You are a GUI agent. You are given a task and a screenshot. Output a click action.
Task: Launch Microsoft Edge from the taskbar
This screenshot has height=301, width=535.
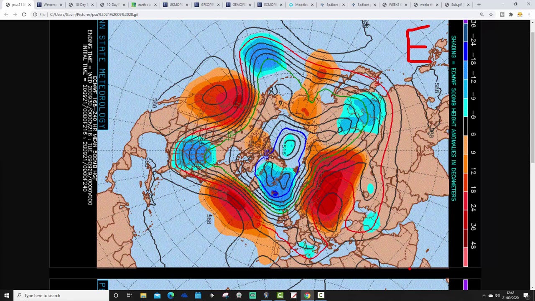(x=171, y=296)
